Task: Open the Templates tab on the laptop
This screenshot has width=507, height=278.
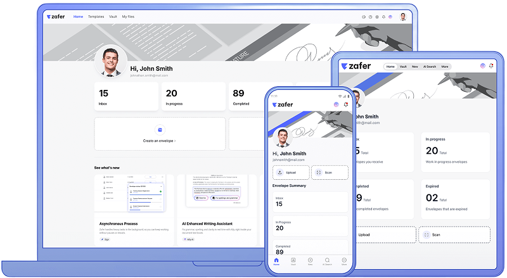Action: tap(96, 16)
